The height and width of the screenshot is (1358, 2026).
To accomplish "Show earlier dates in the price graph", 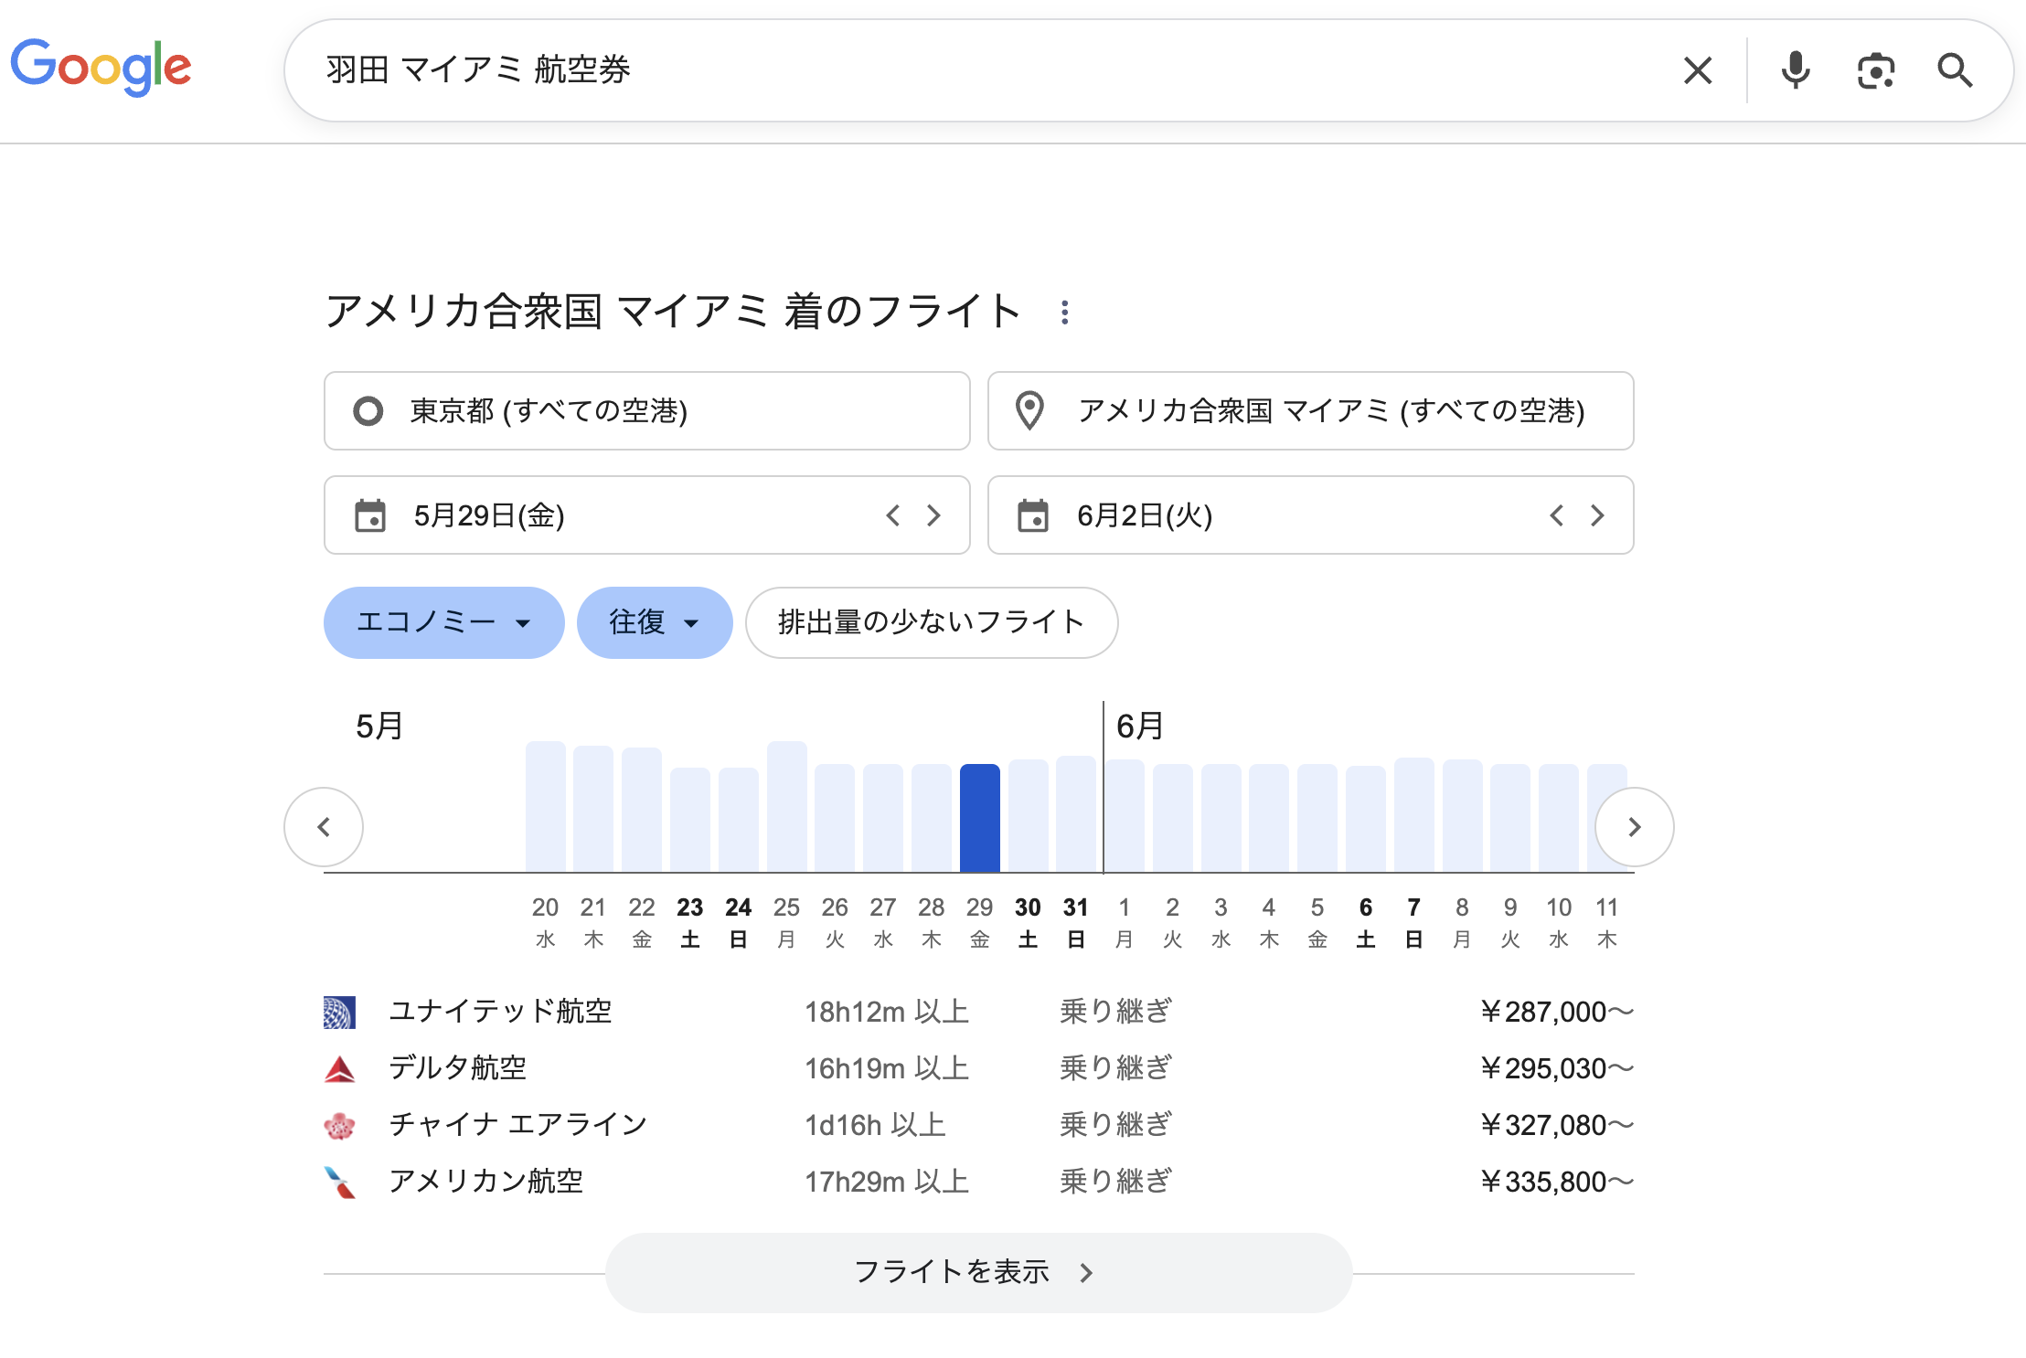I will (324, 827).
